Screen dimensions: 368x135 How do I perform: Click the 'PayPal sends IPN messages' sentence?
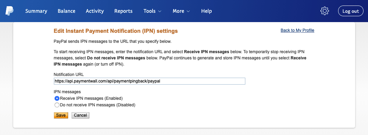point(113,42)
